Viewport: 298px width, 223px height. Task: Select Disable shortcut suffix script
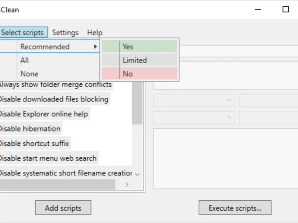click(34, 143)
